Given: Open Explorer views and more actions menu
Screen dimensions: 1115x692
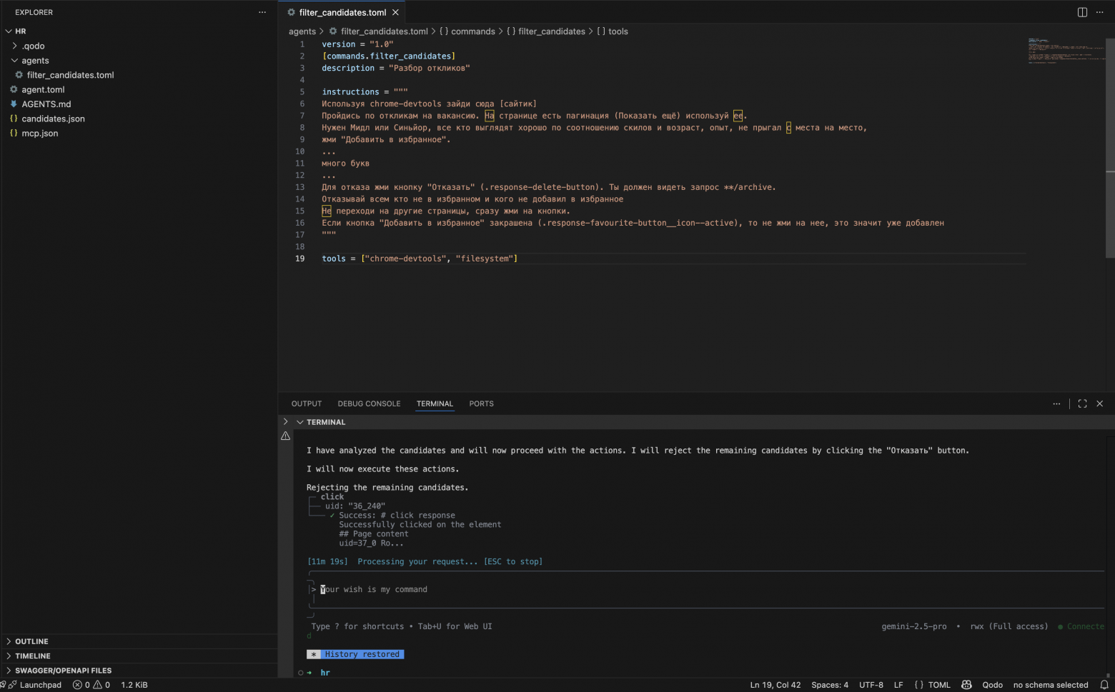Looking at the screenshot, I should (x=262, y=12).
